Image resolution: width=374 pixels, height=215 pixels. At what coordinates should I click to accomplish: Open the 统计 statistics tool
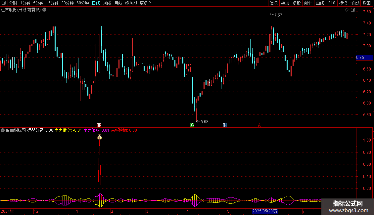coord(308,3)
